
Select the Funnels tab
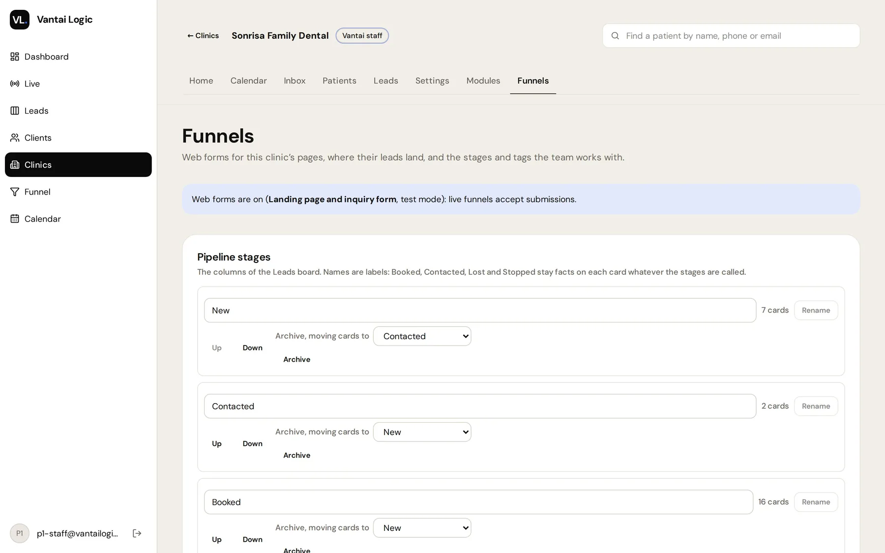point(533,81)
